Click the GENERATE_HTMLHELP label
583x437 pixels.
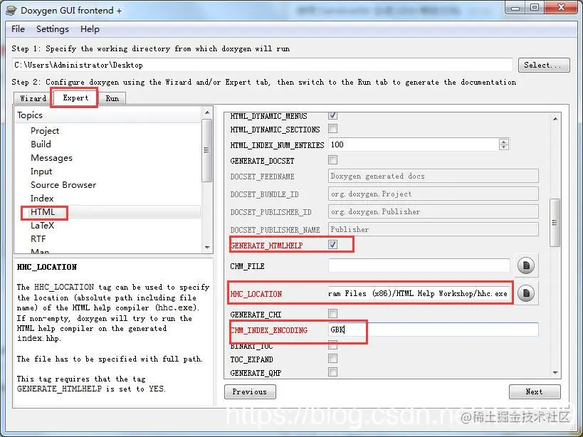[266, 246]
